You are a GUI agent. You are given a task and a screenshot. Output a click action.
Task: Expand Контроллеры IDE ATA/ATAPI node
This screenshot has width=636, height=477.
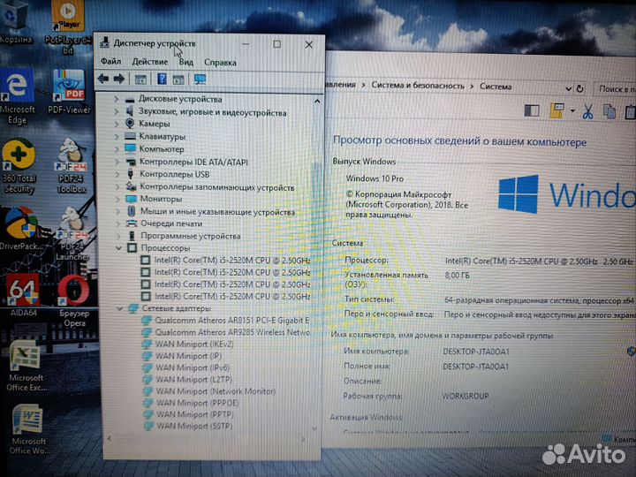tap(117, 162)
